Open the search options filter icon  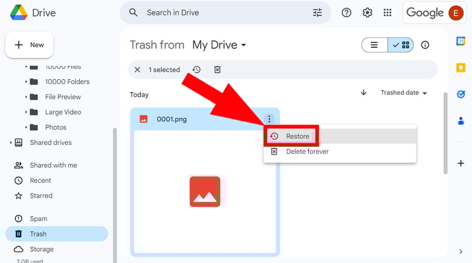pyautogui.click(x=317, y=12)
